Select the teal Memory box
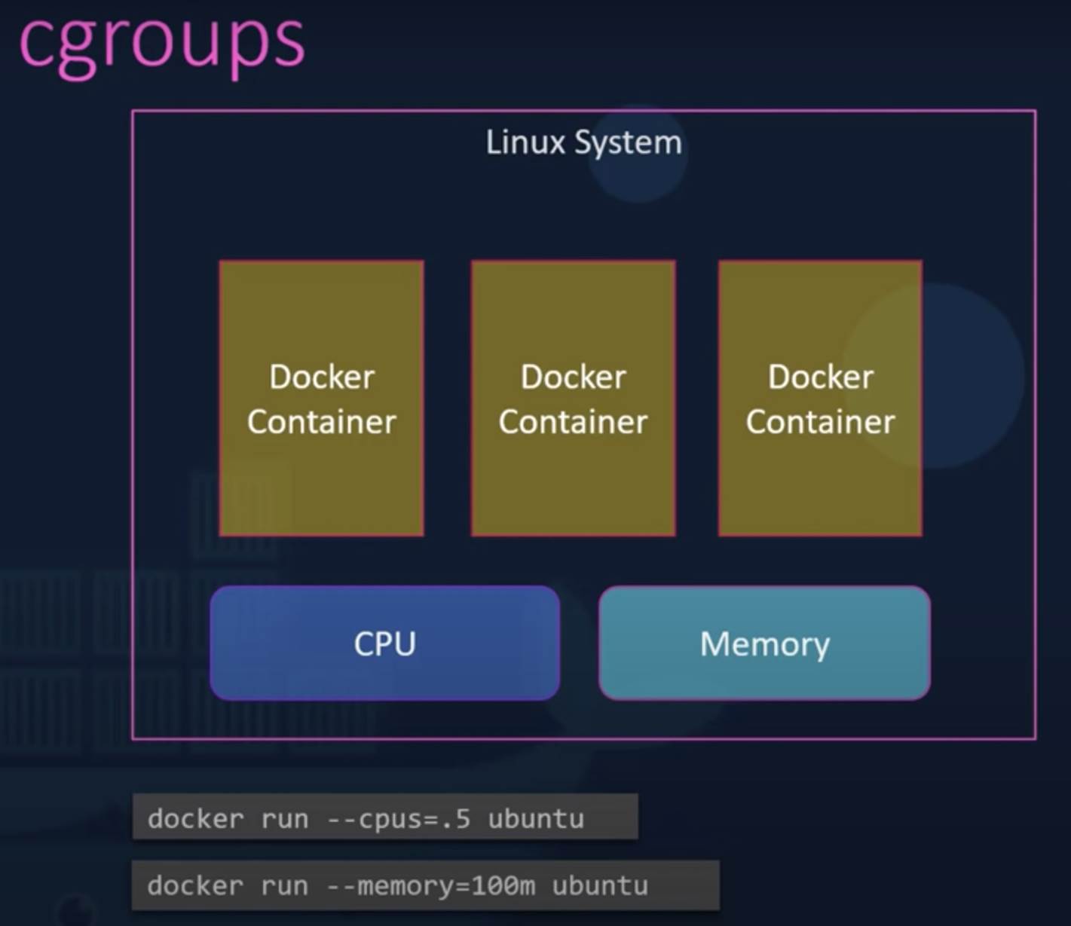The width and height of the screenshot is (1071, 926). tap(764, 643)
